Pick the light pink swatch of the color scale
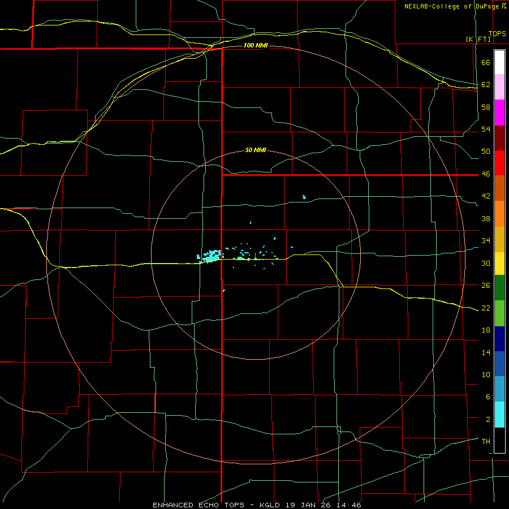509x509 pixels. (499, 87)
